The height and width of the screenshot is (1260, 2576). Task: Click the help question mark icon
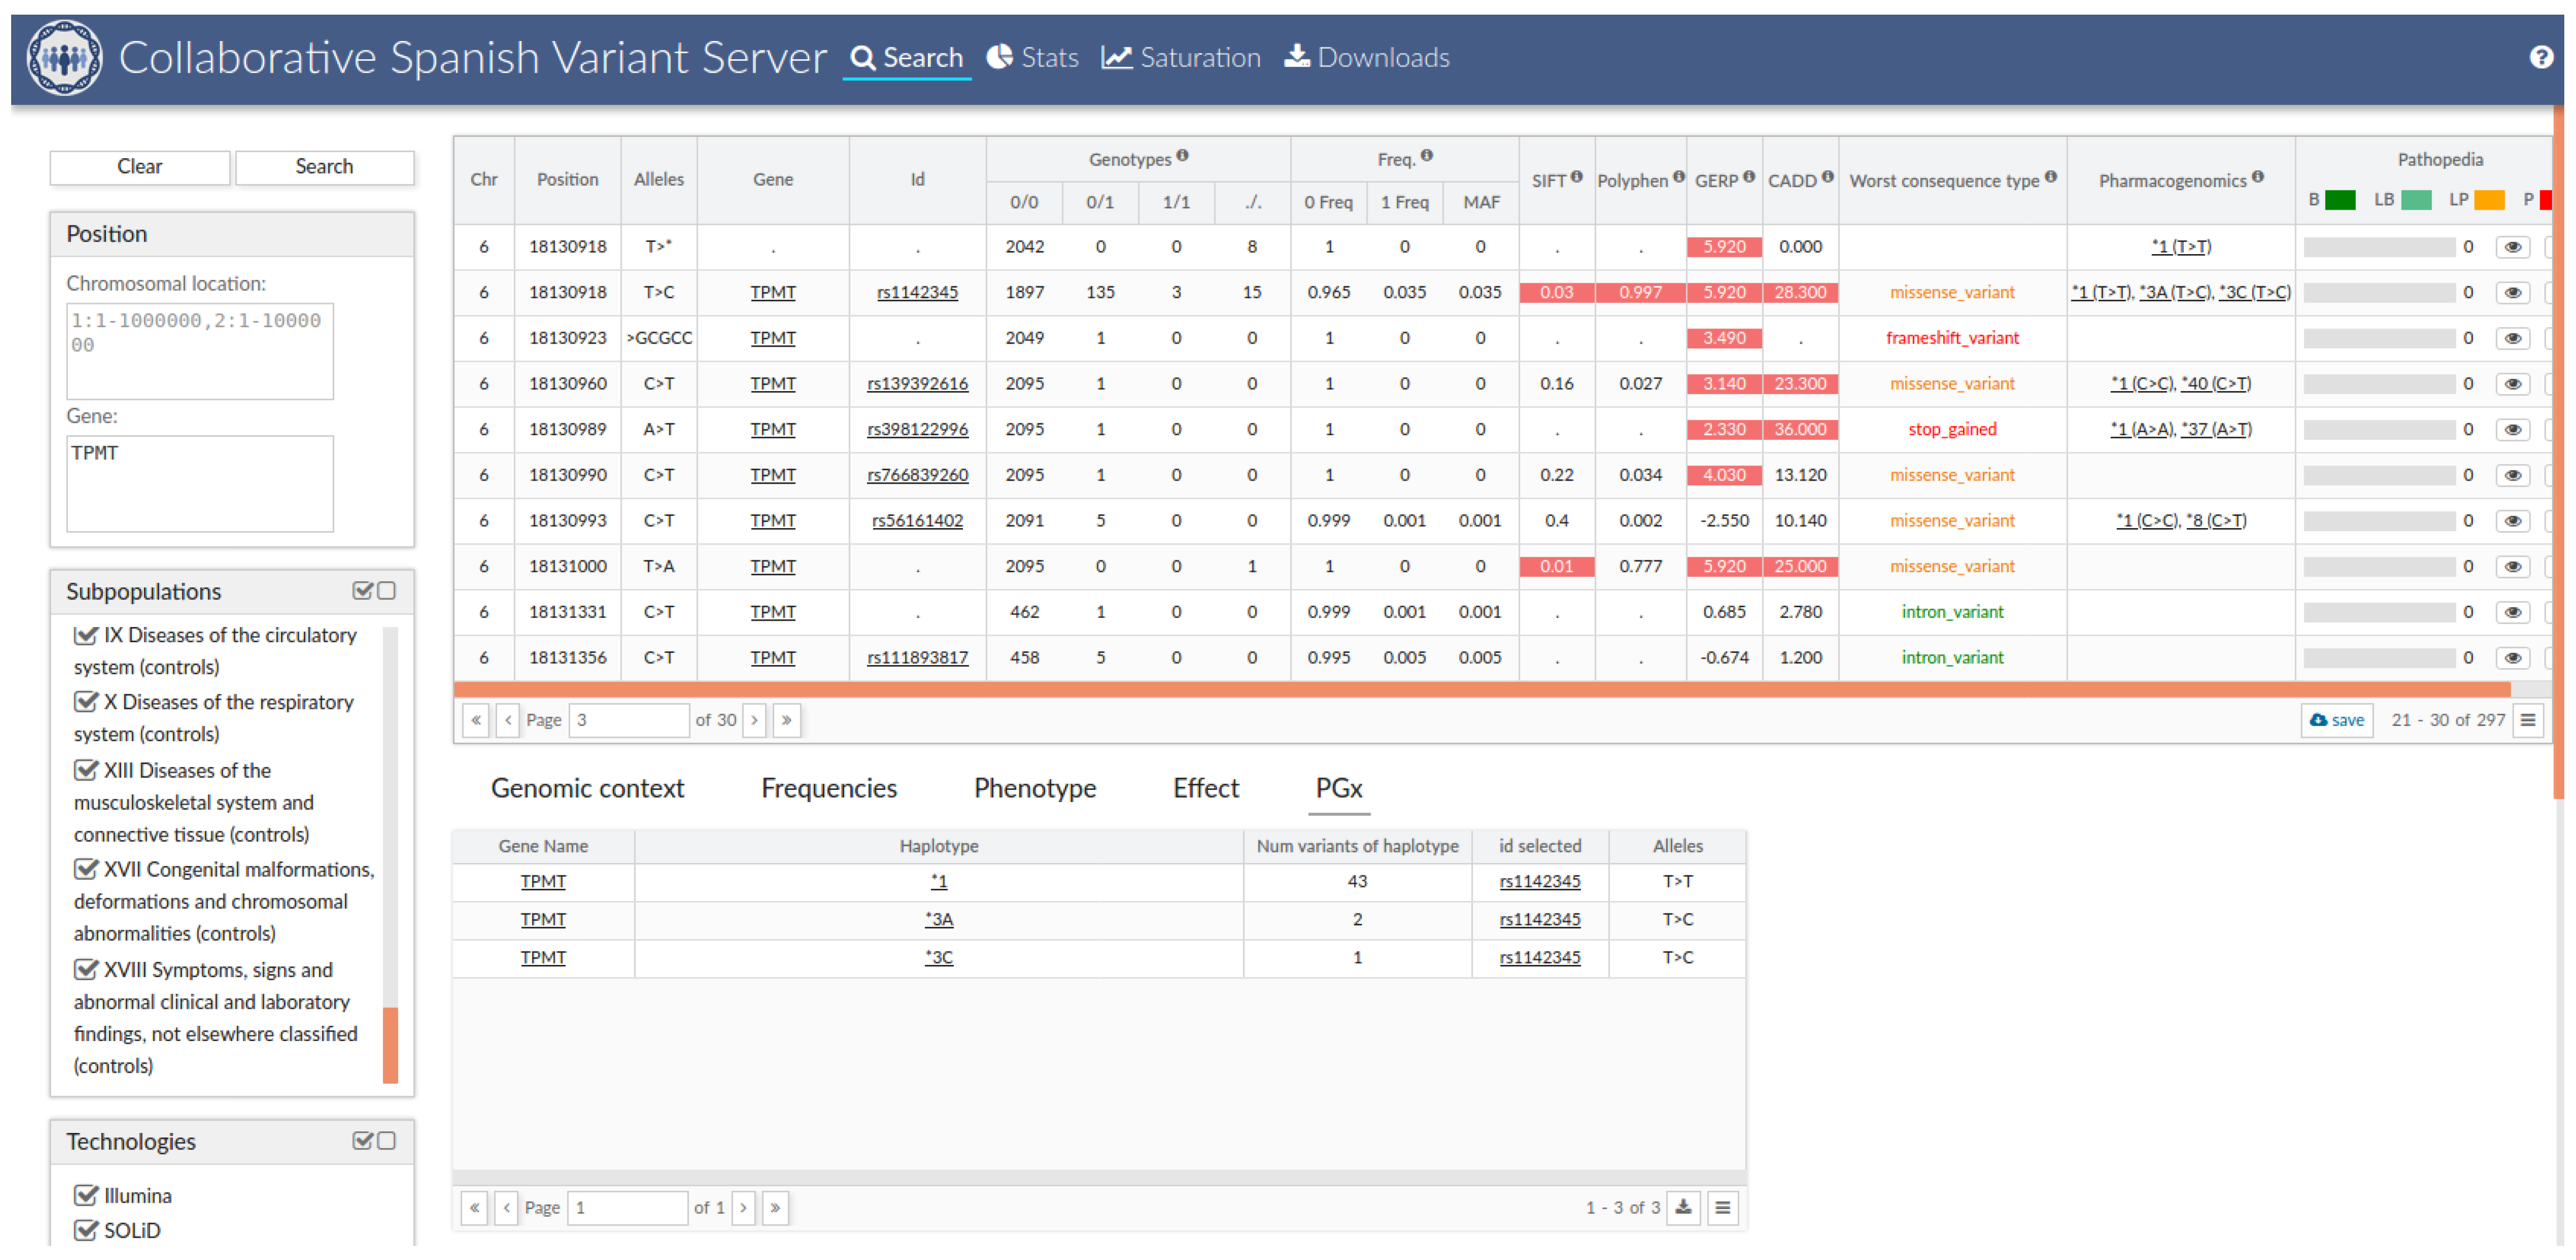[2540, 57]
